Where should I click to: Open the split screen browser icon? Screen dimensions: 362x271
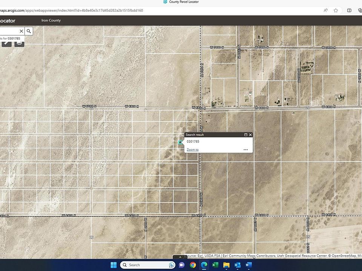349,11
